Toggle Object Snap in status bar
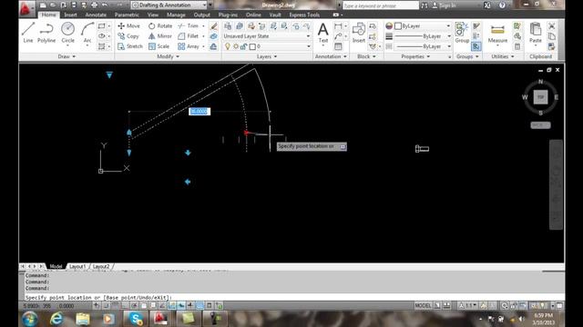The width and height of the screenshot is (583, 327). tap(144, 306)
